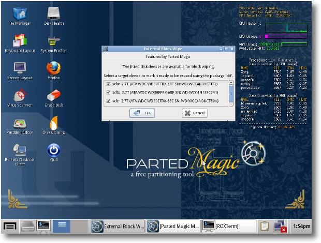Select the Parted Magic M... taskbar entry
The width and height of the screenshot is (321, 243).
173,226
